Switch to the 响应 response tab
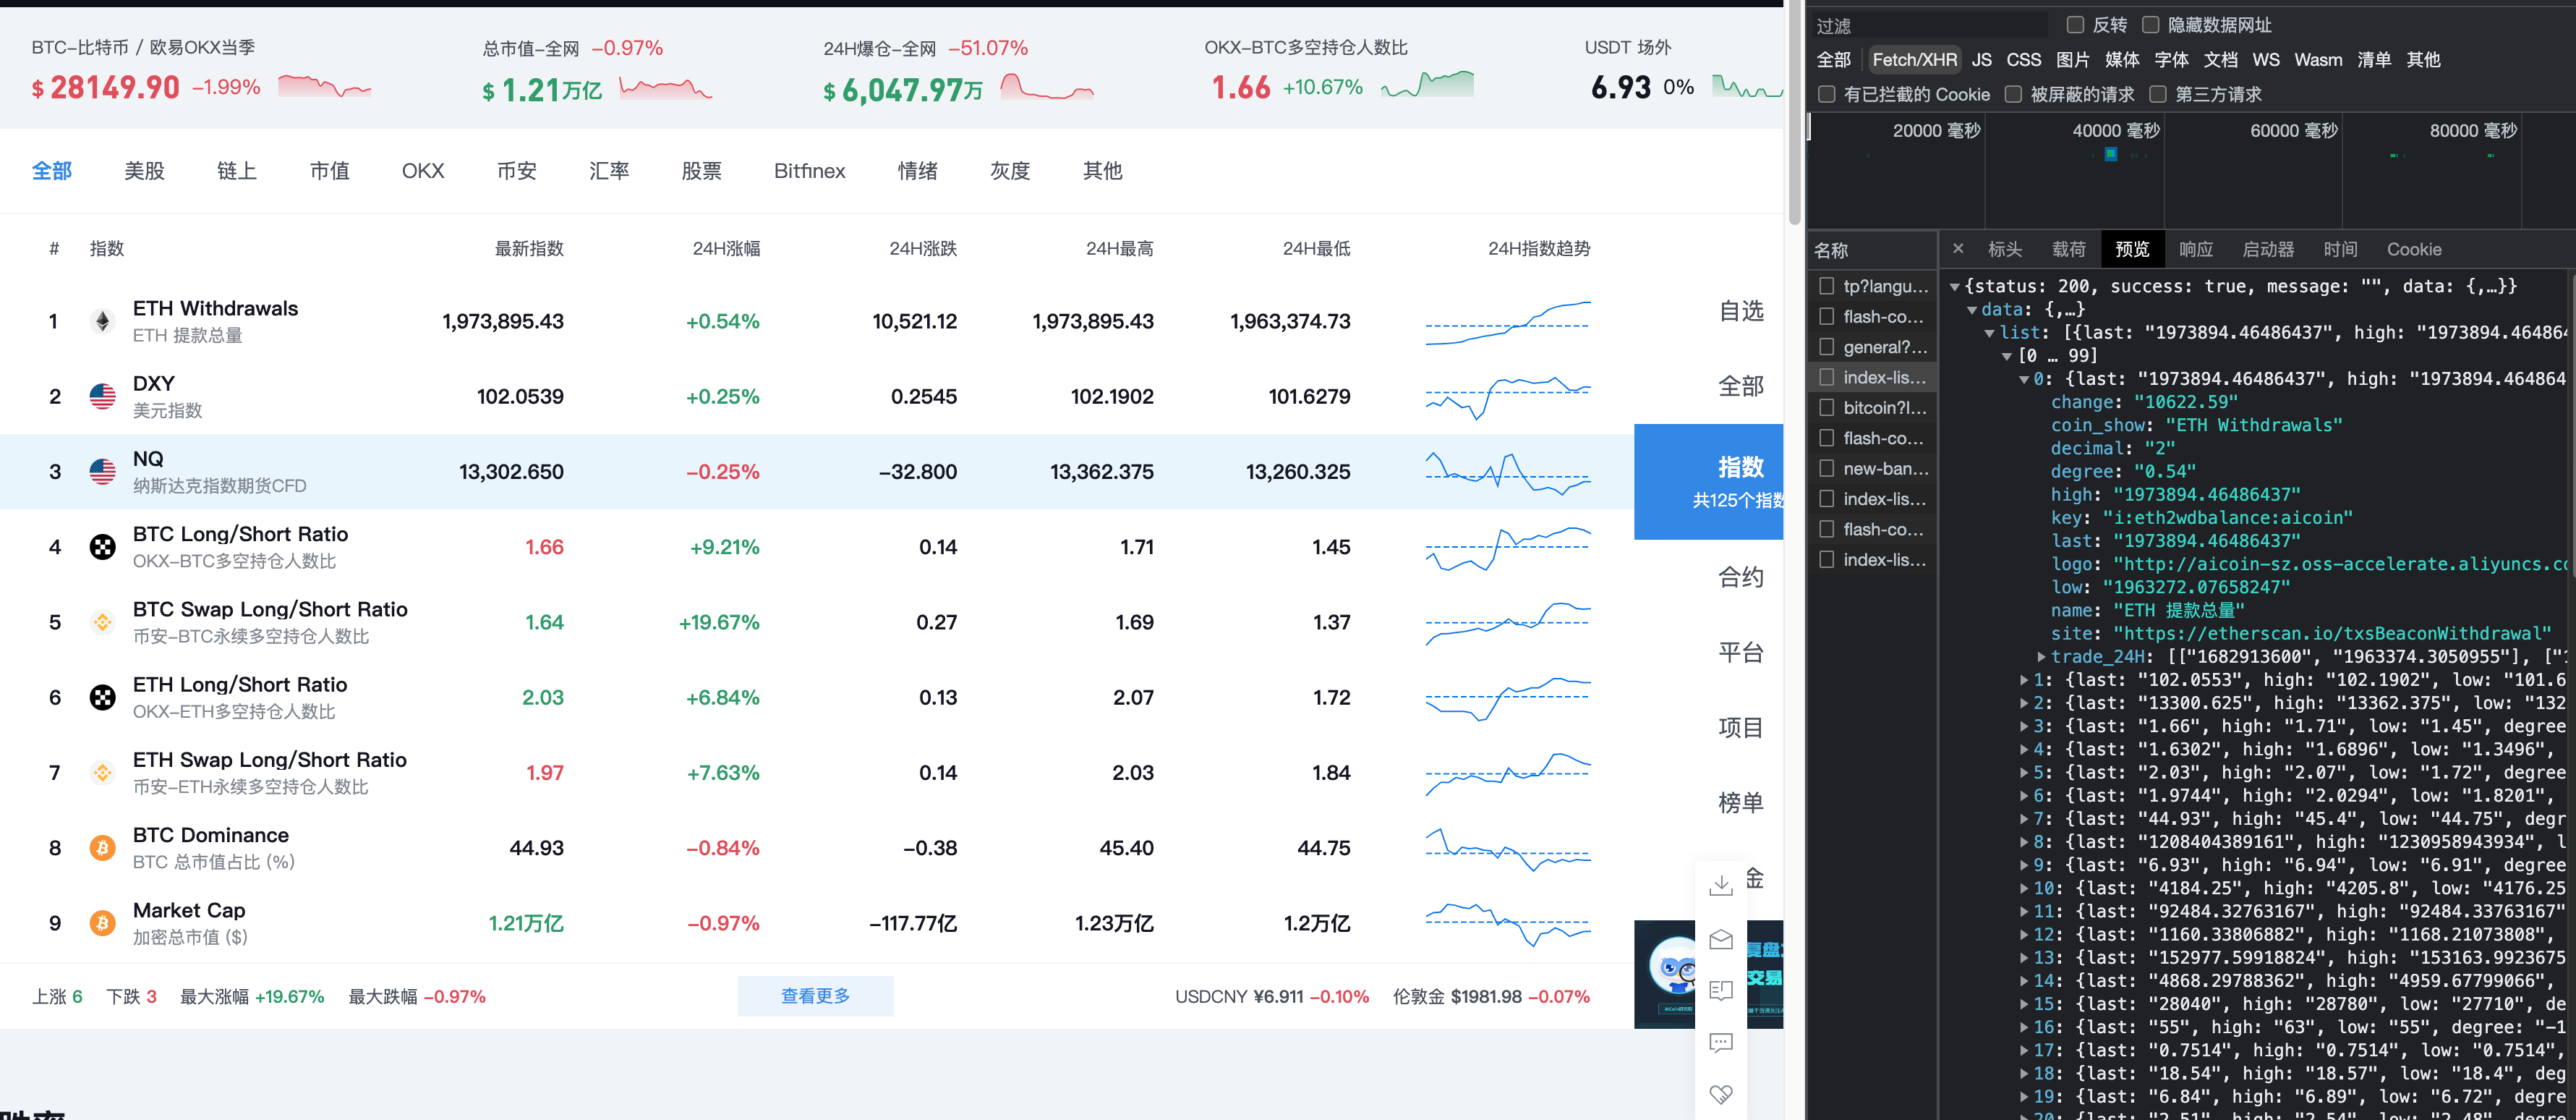The image size is (2576, 1120). pyautogui.click(x=2195, y=249)
